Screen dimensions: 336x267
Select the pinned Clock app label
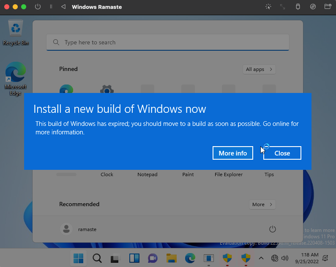pyautogui.click(x=107, y=174)
